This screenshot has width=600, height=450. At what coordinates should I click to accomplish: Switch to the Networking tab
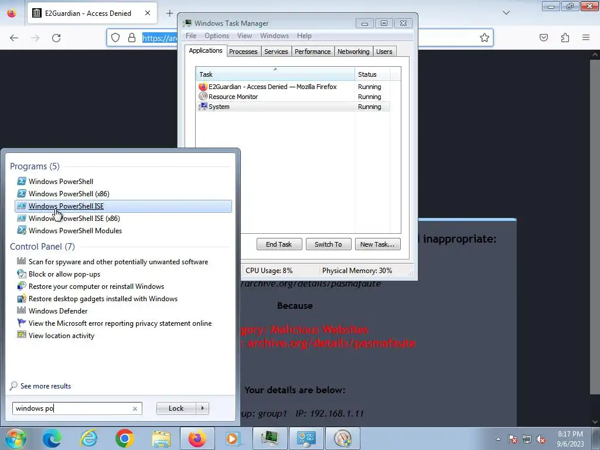coord(353,52)
